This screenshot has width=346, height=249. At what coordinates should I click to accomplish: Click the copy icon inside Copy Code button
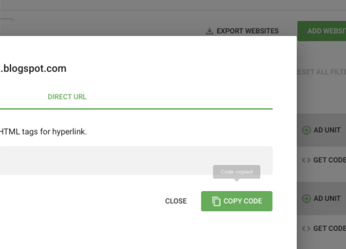click(x=216, y=201)
